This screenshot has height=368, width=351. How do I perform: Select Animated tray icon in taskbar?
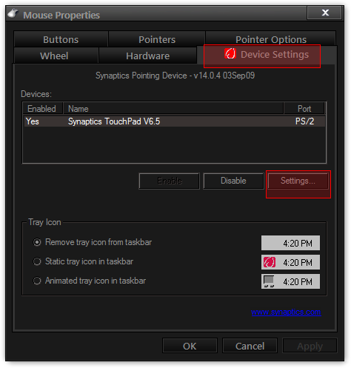(90, 281)
